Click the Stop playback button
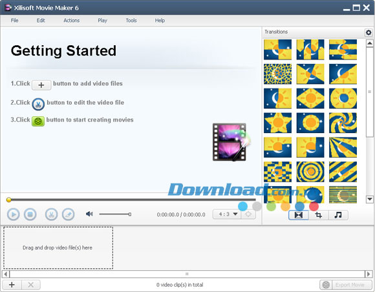Screen dimensions: 375x292 point(30,214)
